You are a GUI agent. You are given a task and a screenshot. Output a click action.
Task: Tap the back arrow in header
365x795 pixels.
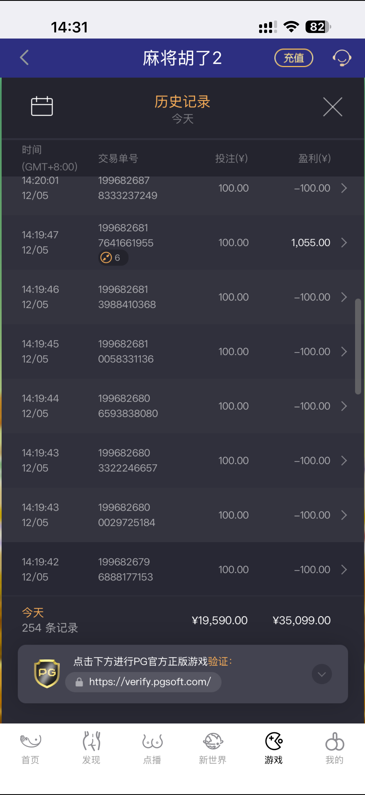24,58
